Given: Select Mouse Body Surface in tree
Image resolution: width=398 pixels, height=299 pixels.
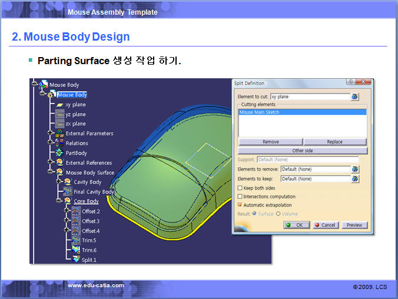Looking at the screenshot, I should point(89,172).
